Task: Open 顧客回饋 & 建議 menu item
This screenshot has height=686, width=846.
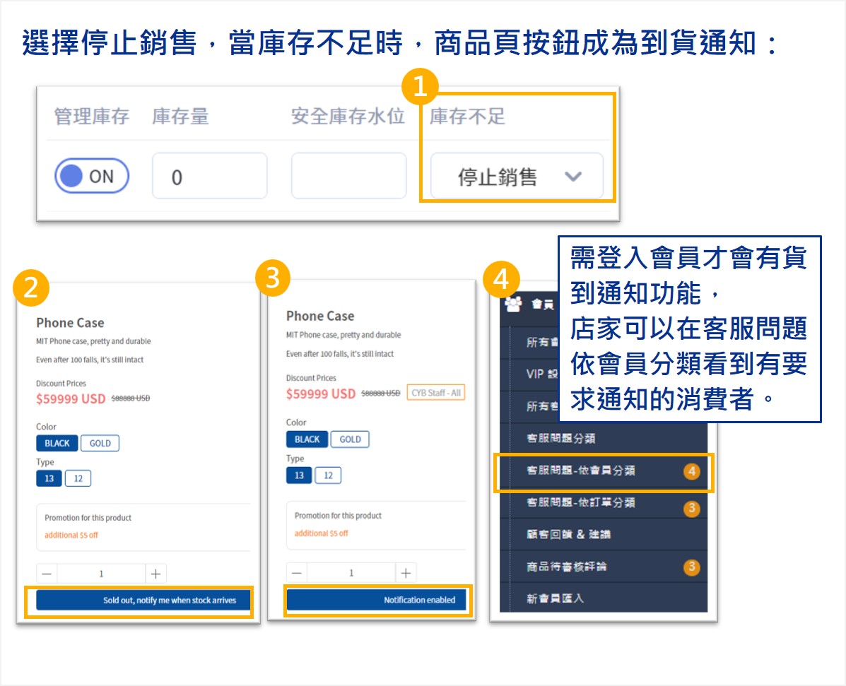Action: (x=568, y=534)
